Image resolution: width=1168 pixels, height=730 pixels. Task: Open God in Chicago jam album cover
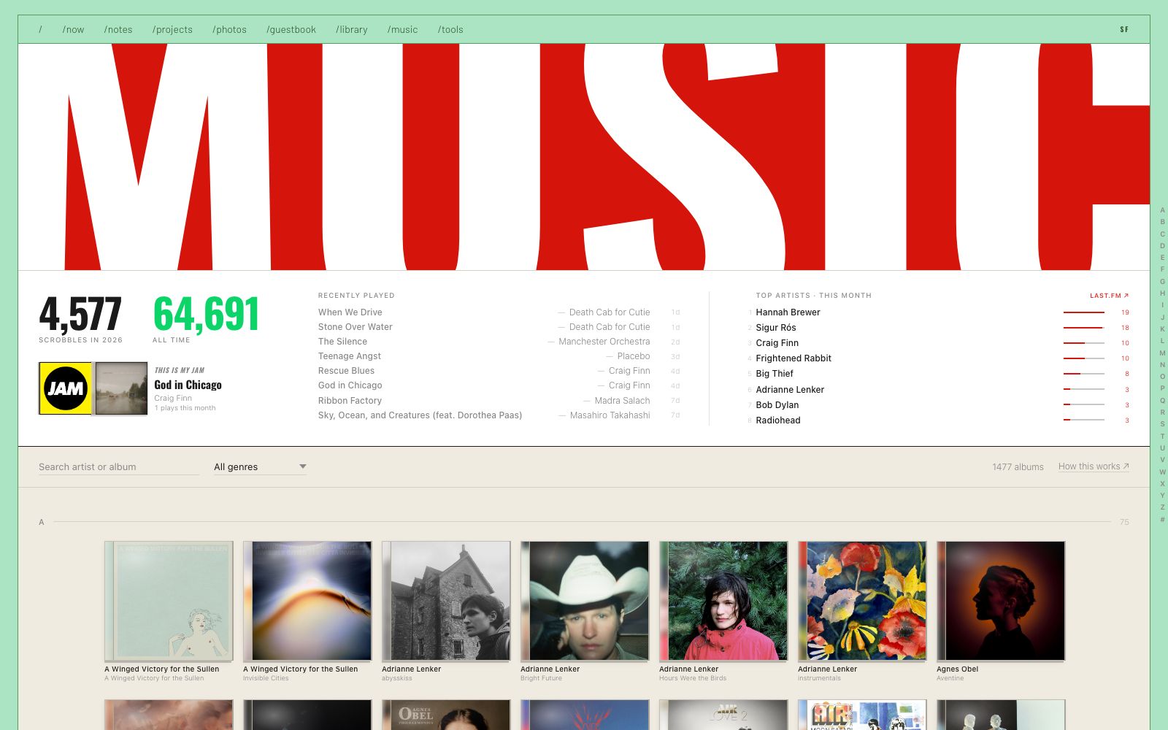pos(121,388)
